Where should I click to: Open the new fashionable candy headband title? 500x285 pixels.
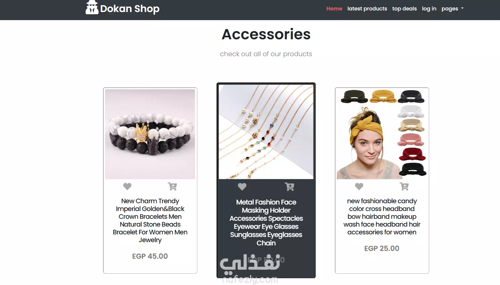pyautogui.click(x=382, y=217)
